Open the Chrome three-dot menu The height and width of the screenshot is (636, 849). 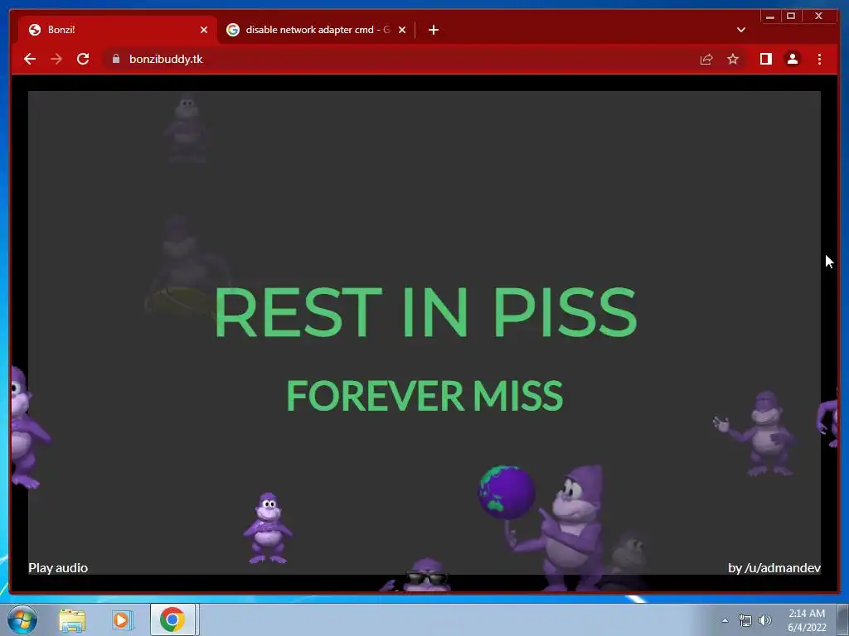coord(819,59)
